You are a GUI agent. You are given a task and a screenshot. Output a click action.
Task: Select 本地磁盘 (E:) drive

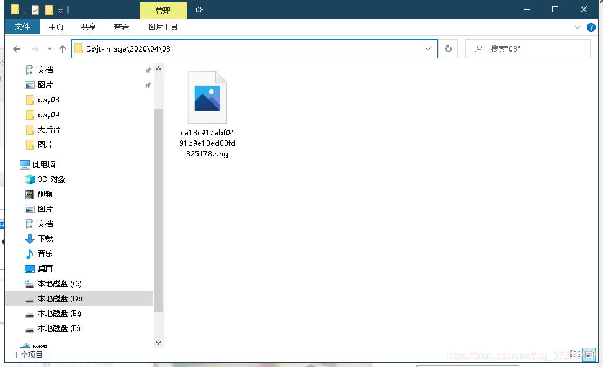[59, 314]
